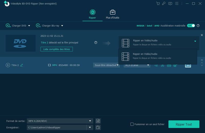Screen dimensions: 205x133
Task: Select the Ripper tab
Action: (92, 14)
